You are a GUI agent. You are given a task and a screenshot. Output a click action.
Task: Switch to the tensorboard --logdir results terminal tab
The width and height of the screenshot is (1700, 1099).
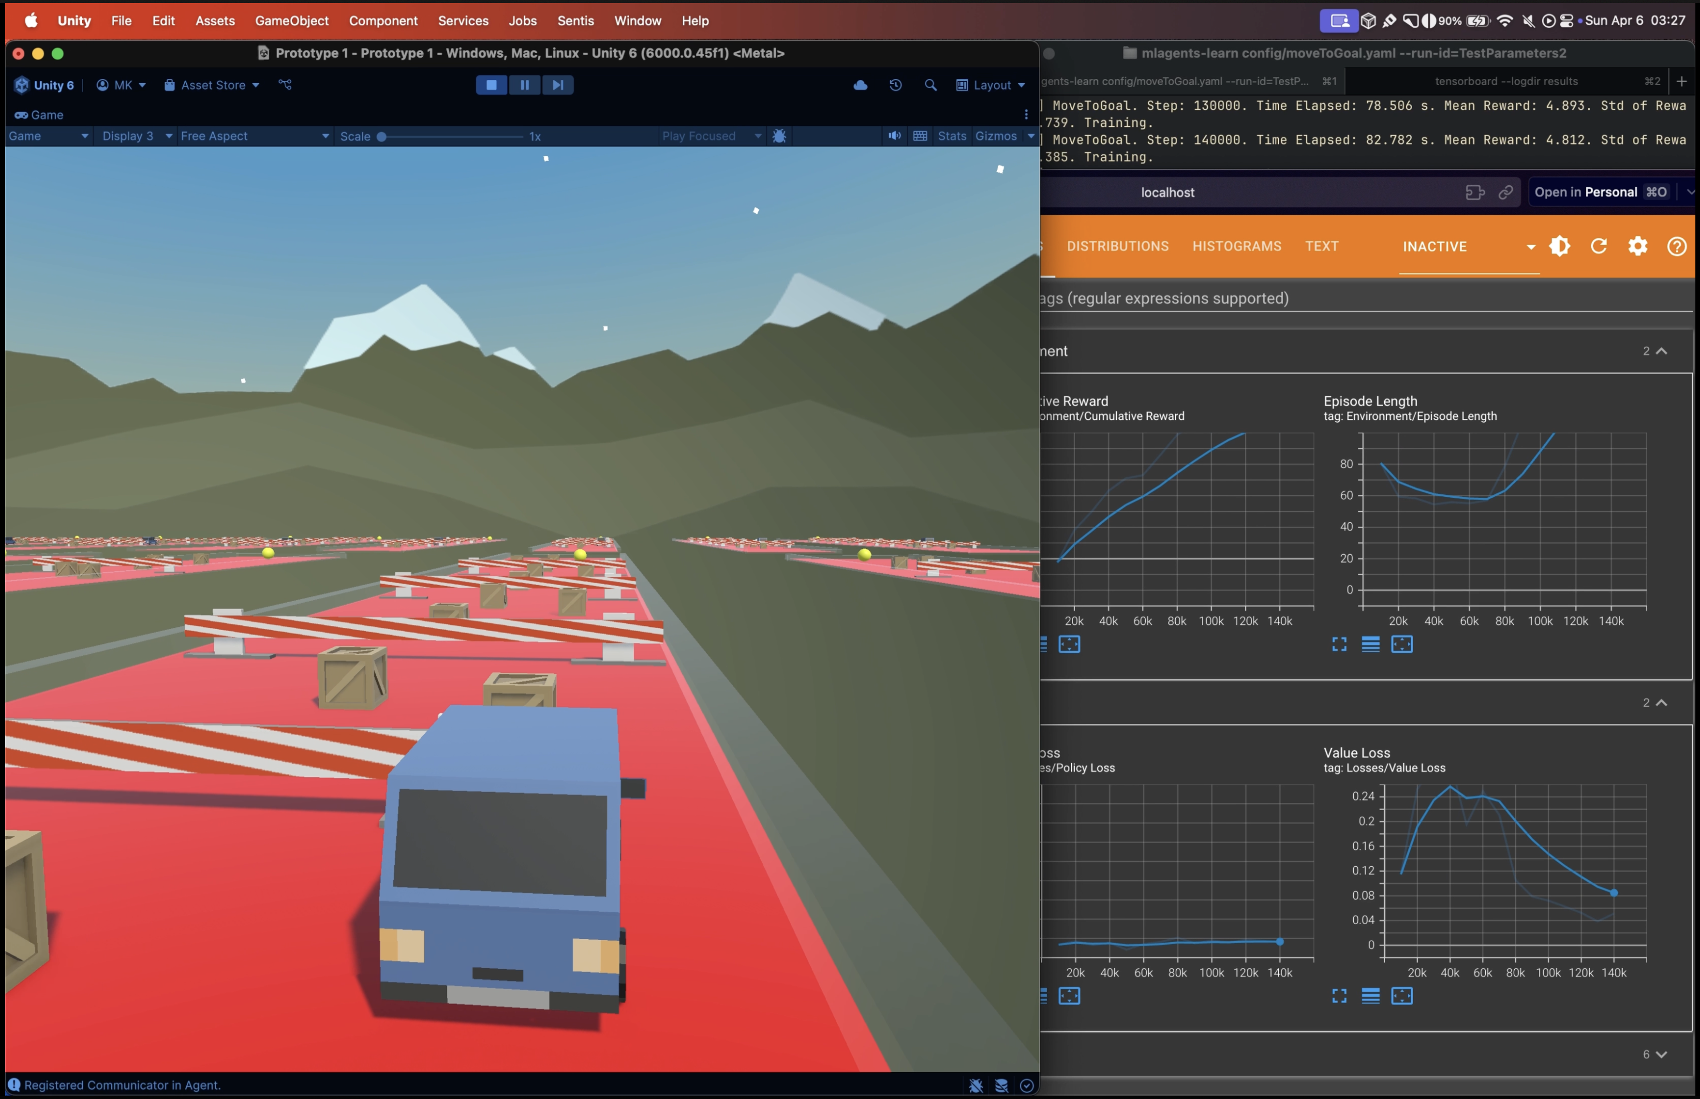point(1506,82)
